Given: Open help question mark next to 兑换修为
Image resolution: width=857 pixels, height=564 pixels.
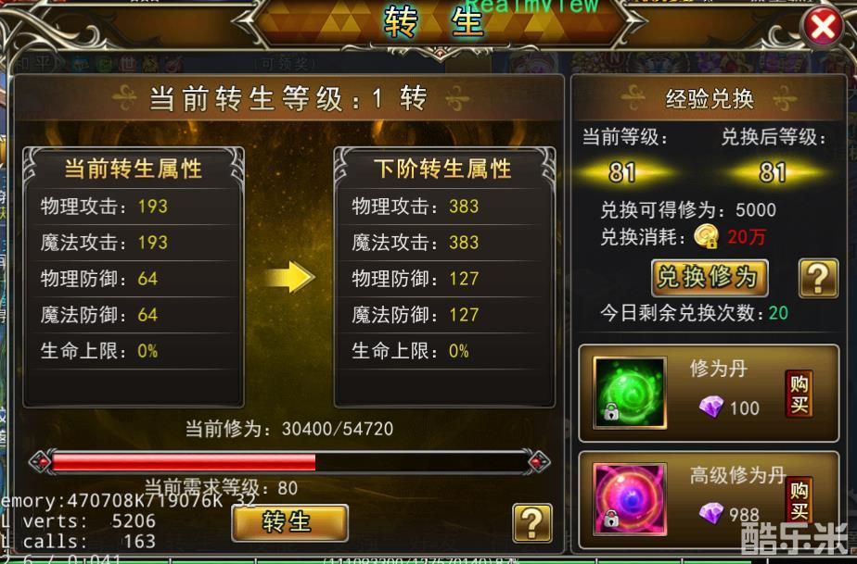Looking at the screenshot, I should point(818,278).
